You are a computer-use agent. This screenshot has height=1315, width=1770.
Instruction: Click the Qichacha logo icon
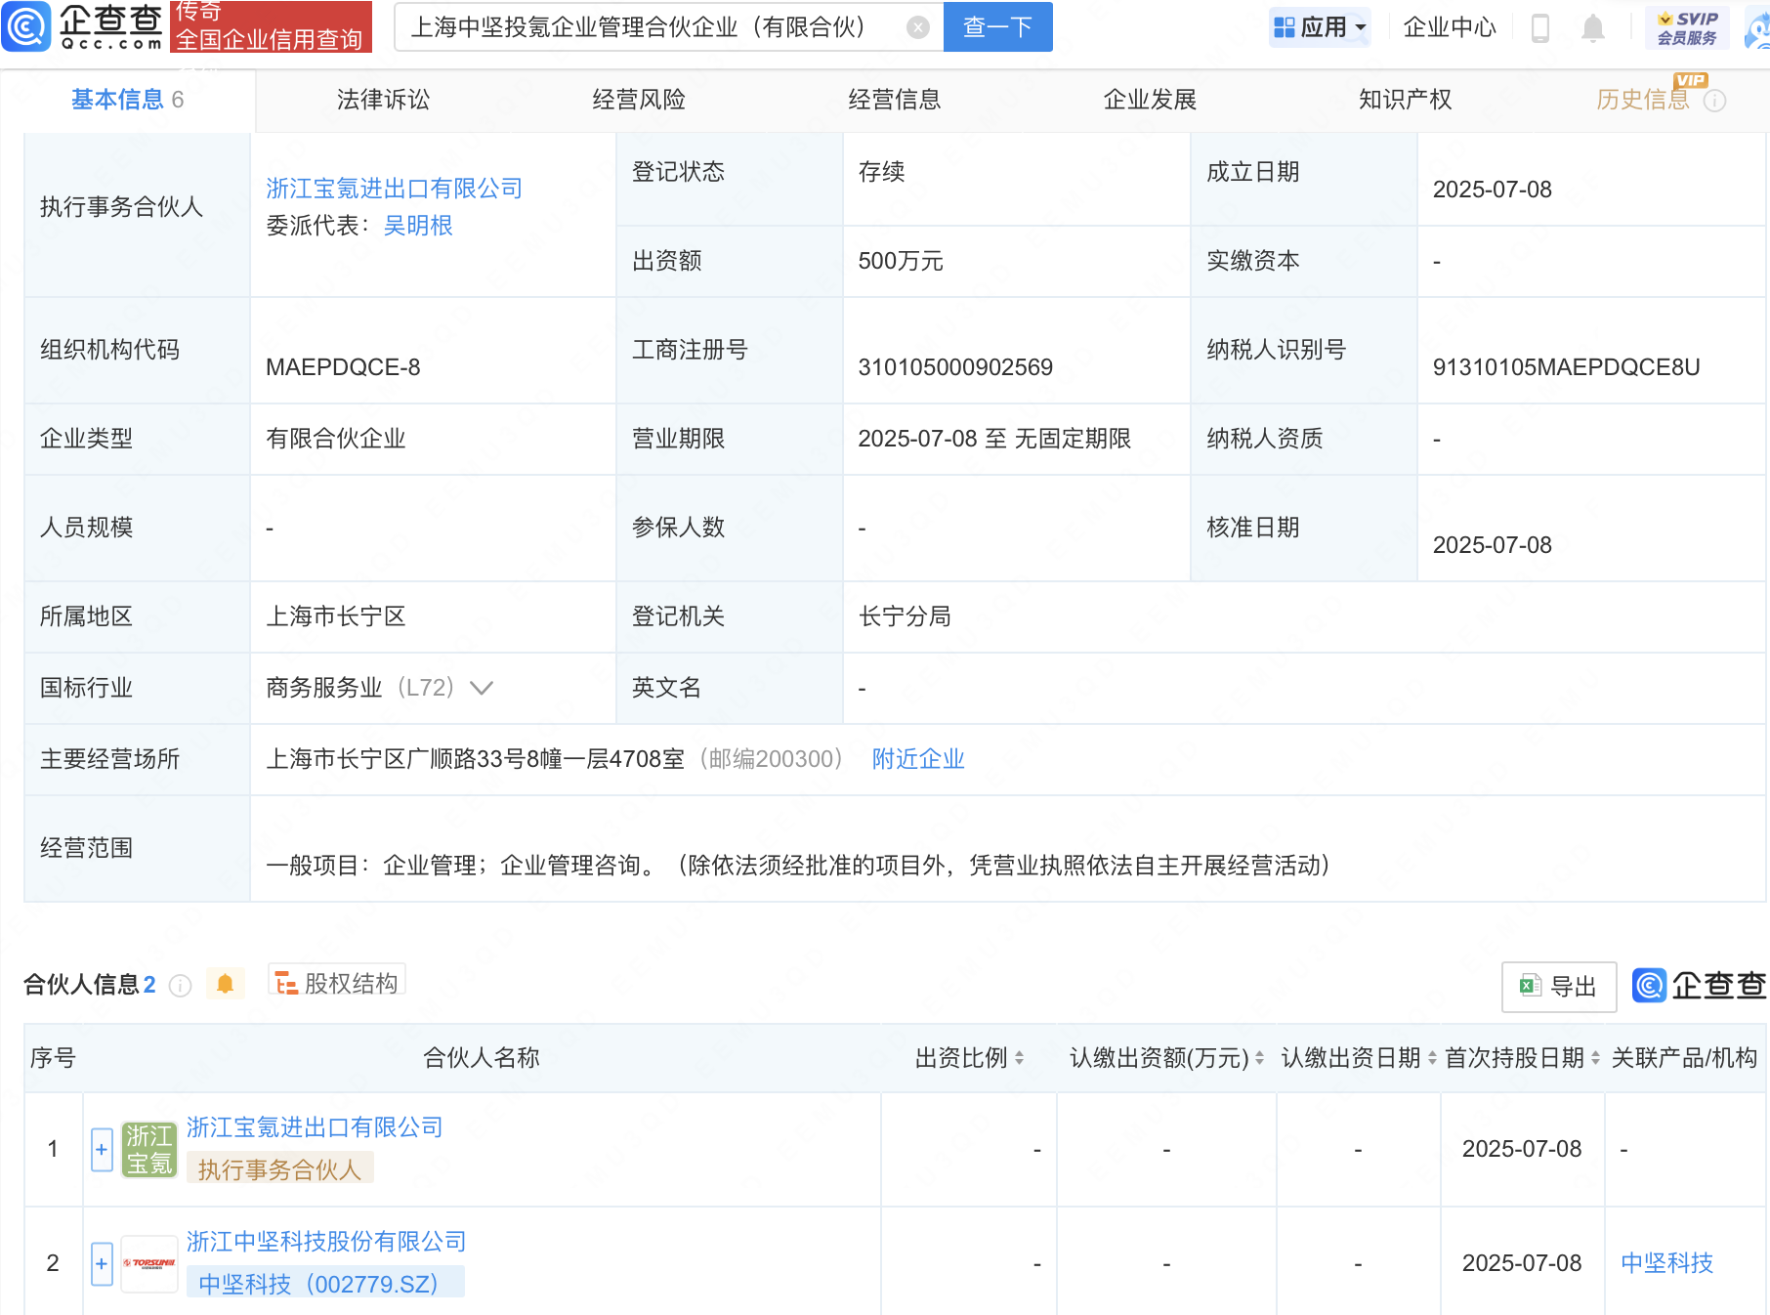(26, 26)
